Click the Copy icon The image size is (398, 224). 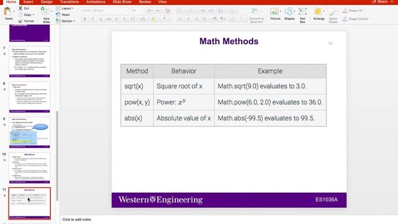pos(21,15)
